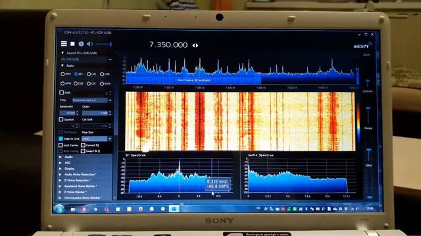Click the IF Spectrum graph

coord(178,175)
